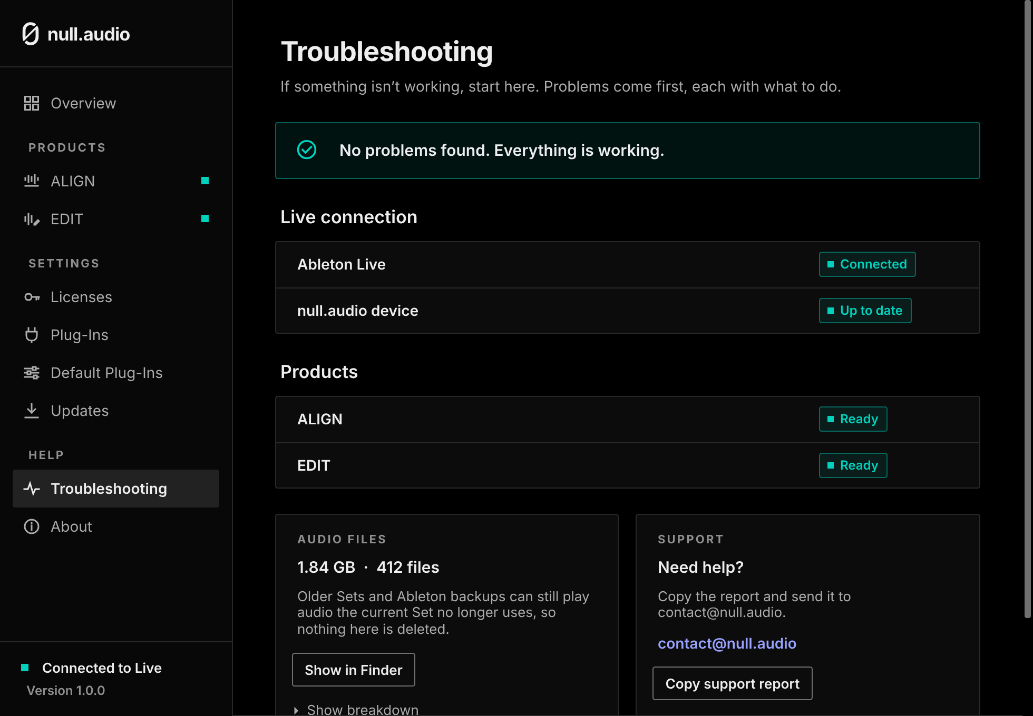Click the Connected to Live status dot
1033x716 pixels.
(25, 668)
